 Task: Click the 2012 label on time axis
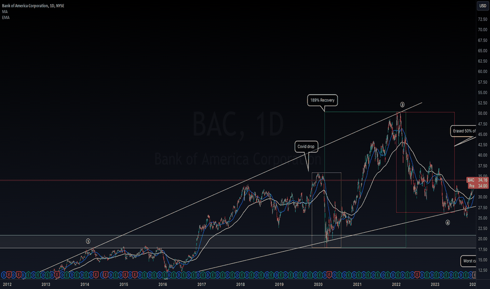tap(7, 284)
